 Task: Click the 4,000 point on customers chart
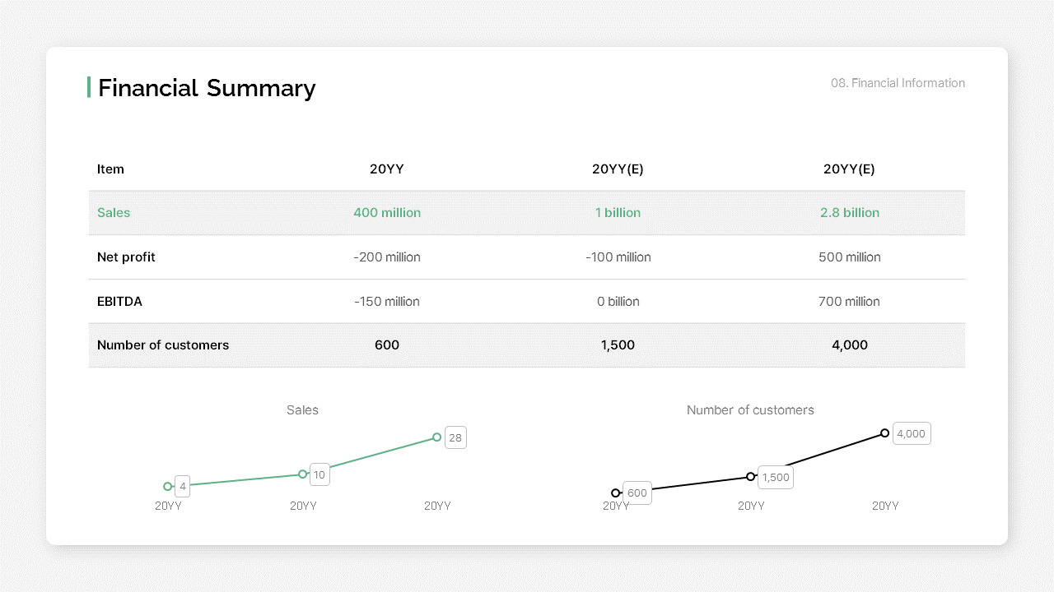click(884, 432)
